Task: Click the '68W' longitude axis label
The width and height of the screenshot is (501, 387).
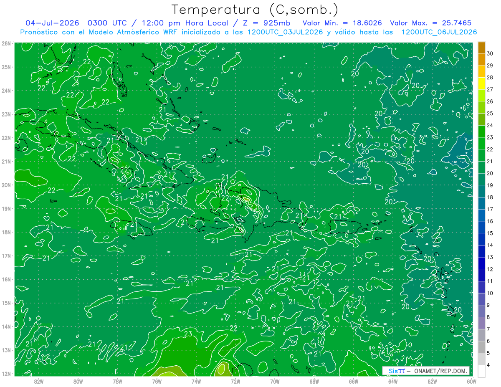Action: (x=314, y=382)
